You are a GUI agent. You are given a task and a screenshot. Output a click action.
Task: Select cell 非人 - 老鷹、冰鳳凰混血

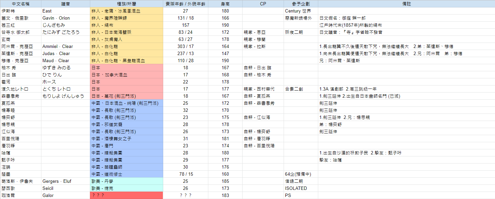(127, 11)
